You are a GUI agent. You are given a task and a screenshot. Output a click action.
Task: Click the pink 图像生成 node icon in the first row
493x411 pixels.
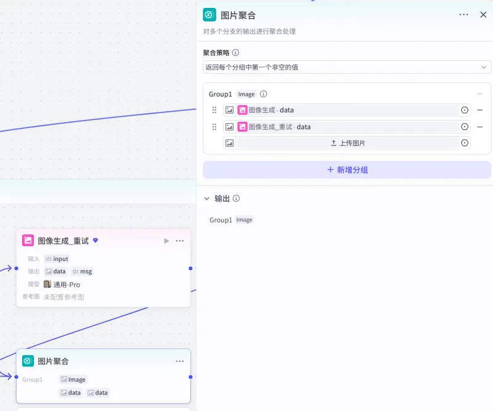[x=242, y=110]
